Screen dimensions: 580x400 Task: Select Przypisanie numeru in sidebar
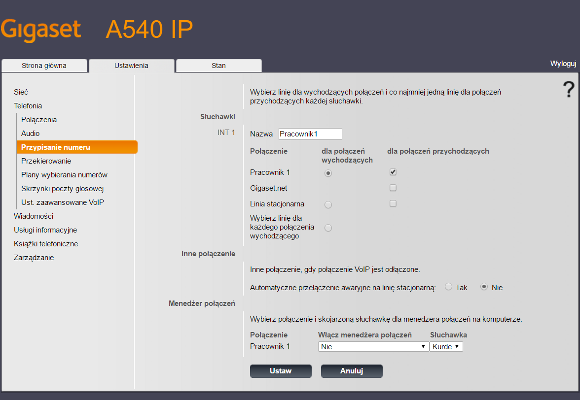pos(77,147)
